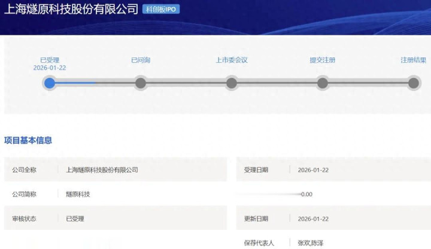Image resolution: width=431 pixels, height=249 pixels.
Task: Click the 受理日期 field label
Action: (x=256, y=170)
